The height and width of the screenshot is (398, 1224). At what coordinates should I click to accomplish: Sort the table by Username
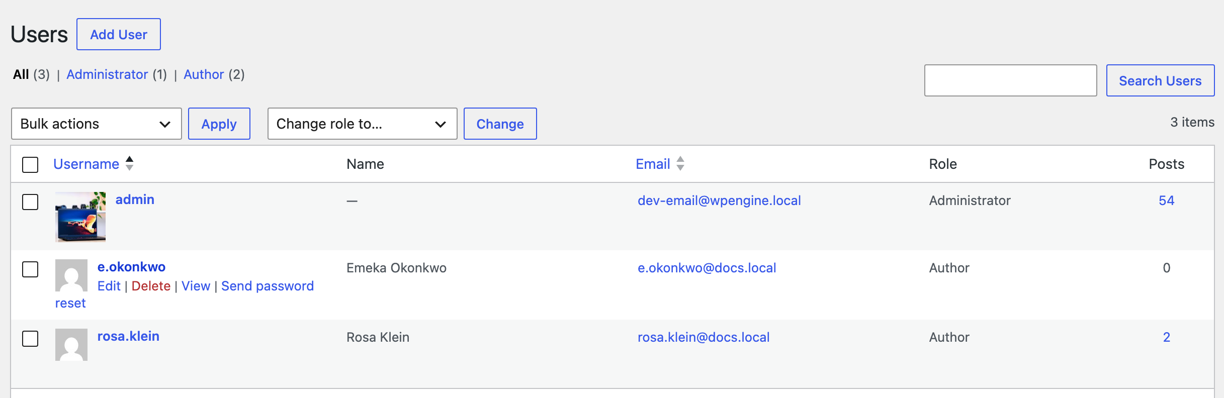(86, 164)
